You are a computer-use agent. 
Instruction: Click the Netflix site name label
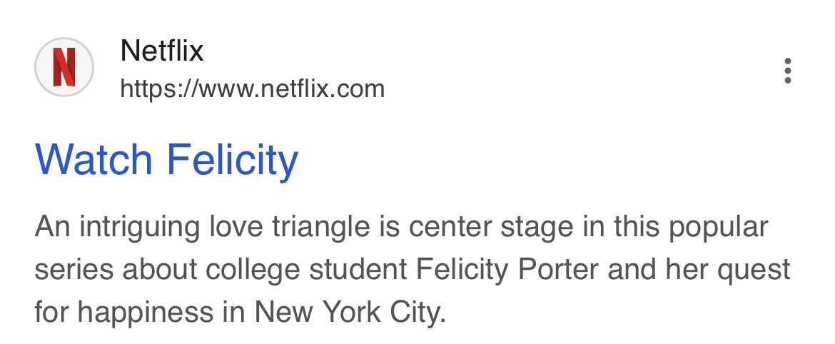(162, 51)
